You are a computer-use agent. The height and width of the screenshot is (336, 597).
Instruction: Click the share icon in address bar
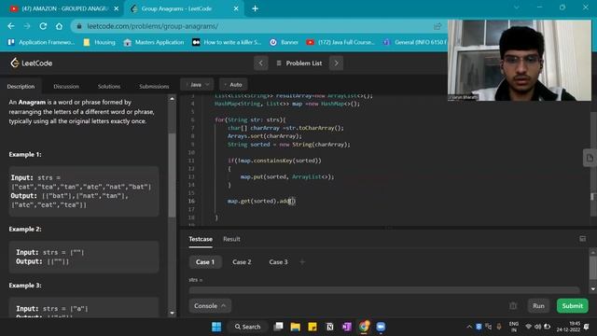pyautogui.click(x=437, y=26)
